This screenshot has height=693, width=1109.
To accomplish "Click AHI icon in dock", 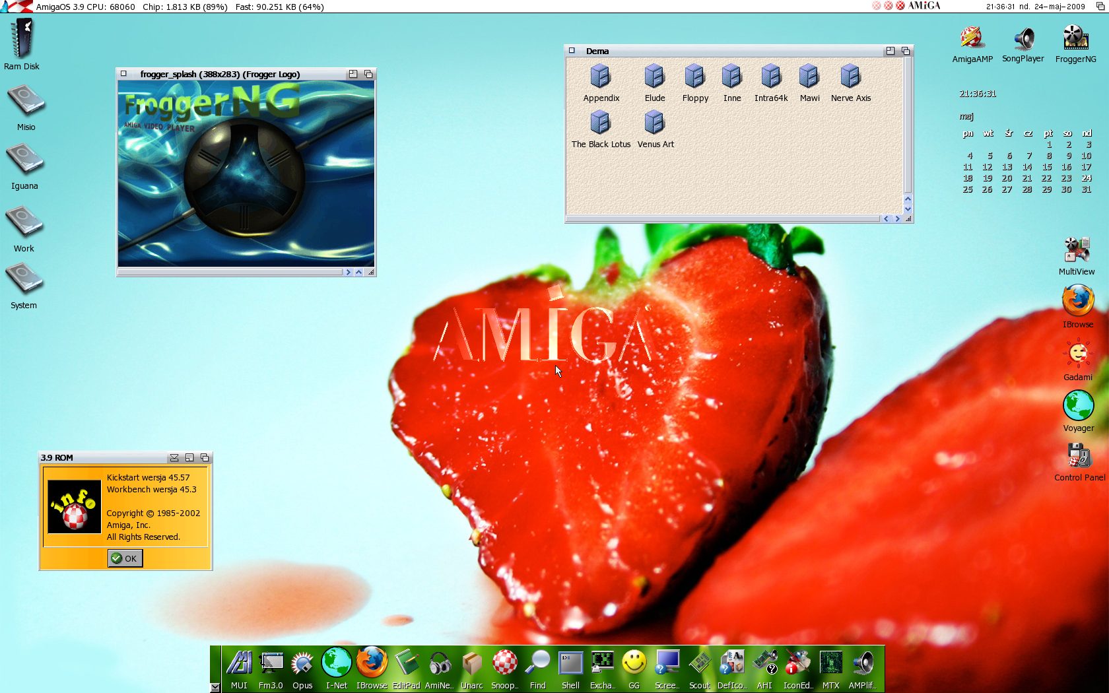I will 764,668.
